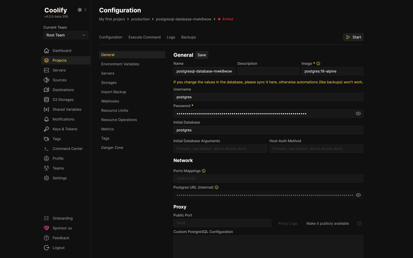
Task: Click the Logout icon
Action: tap(46, 248)
